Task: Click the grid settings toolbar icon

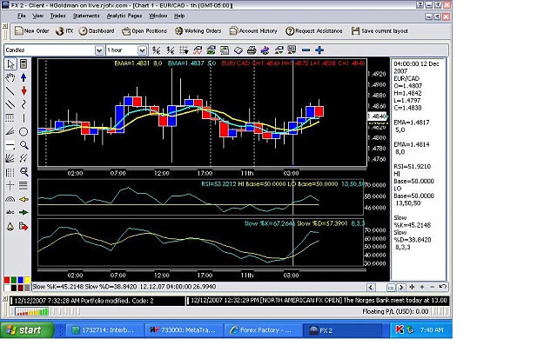Action: [184, 50]
